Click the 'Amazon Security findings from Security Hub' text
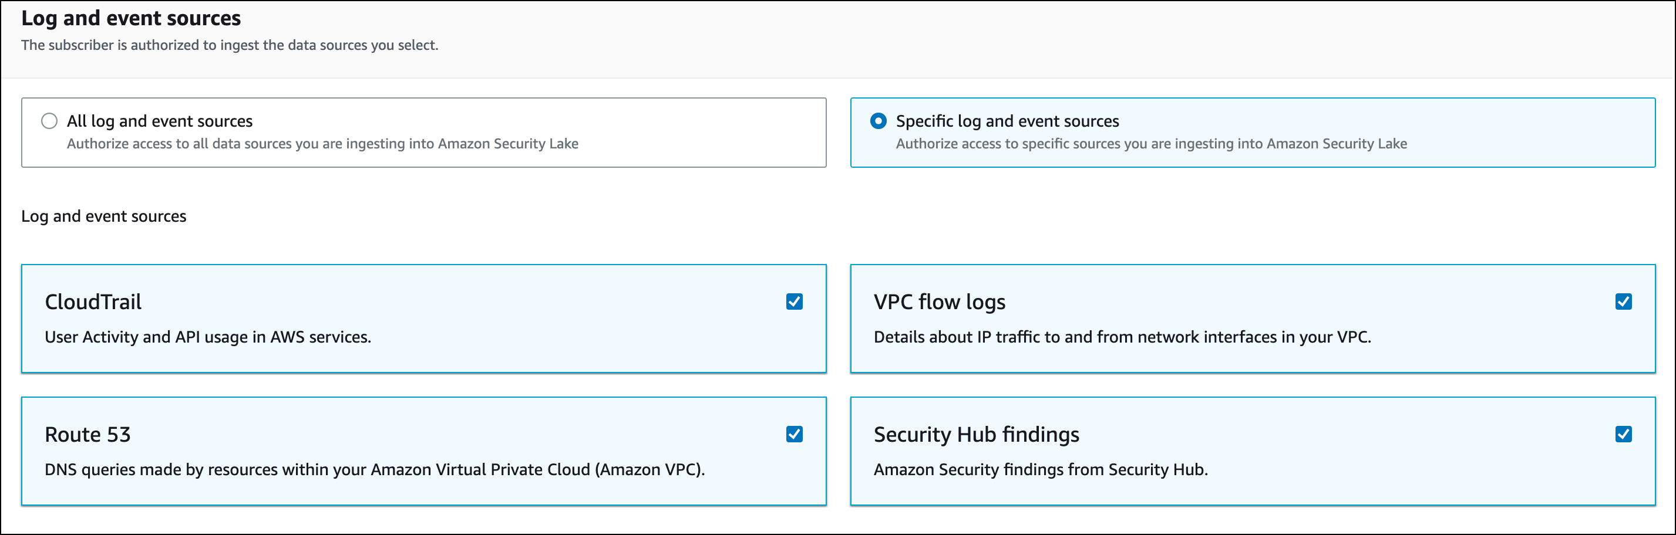Screen dimensions: 1676x535 (x=1041, y=470)
